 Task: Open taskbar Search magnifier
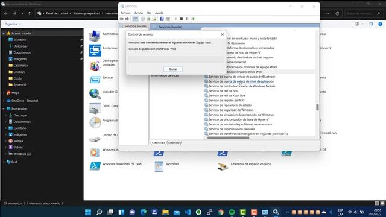(x=99, y=212)
